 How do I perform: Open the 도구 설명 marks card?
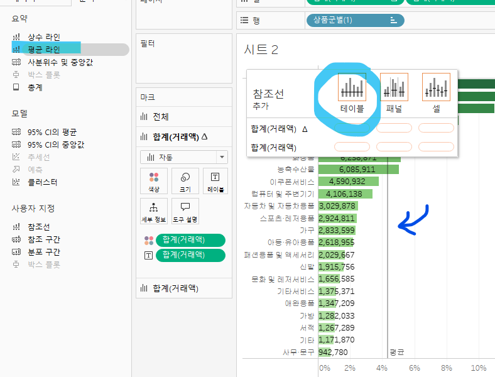coord(185,211)
